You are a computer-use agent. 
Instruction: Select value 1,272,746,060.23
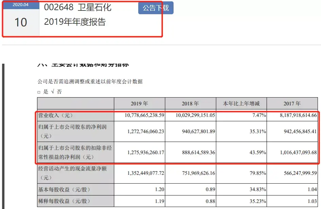click(x=146, y=131)
